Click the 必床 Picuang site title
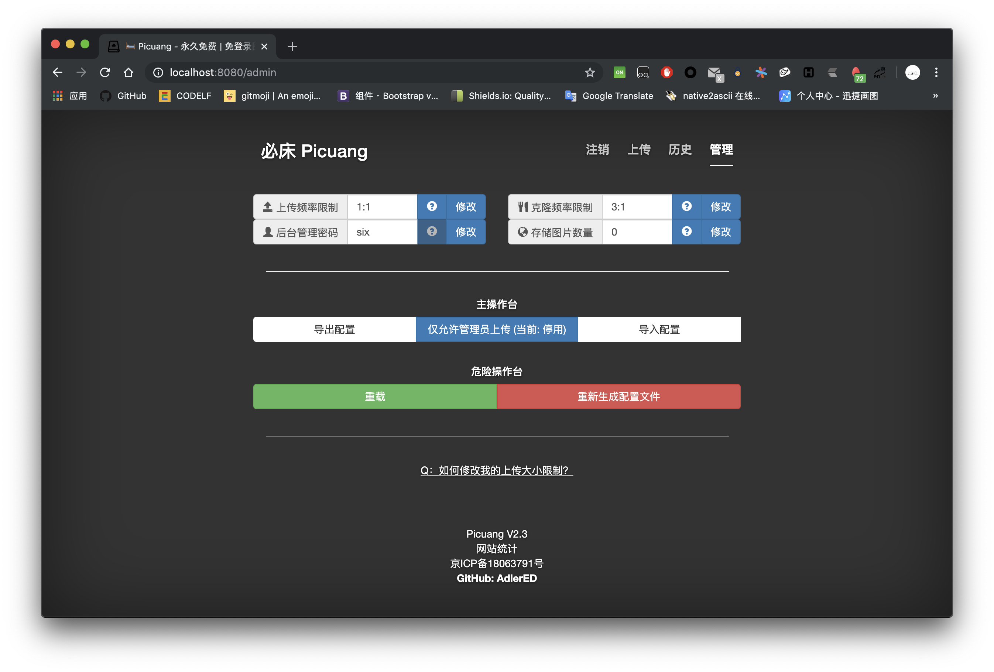Viewport: 994px width, 672px height. pyautogui.click(x=314, y=151)
